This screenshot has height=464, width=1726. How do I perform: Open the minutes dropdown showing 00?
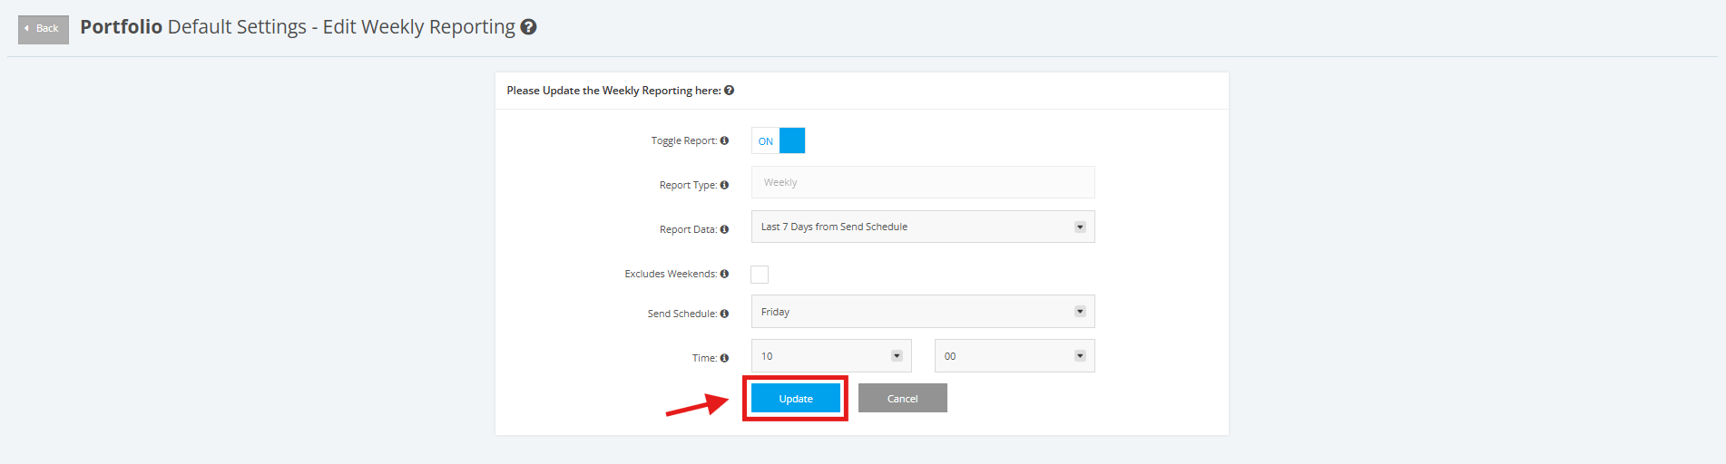coord(1015,356)
